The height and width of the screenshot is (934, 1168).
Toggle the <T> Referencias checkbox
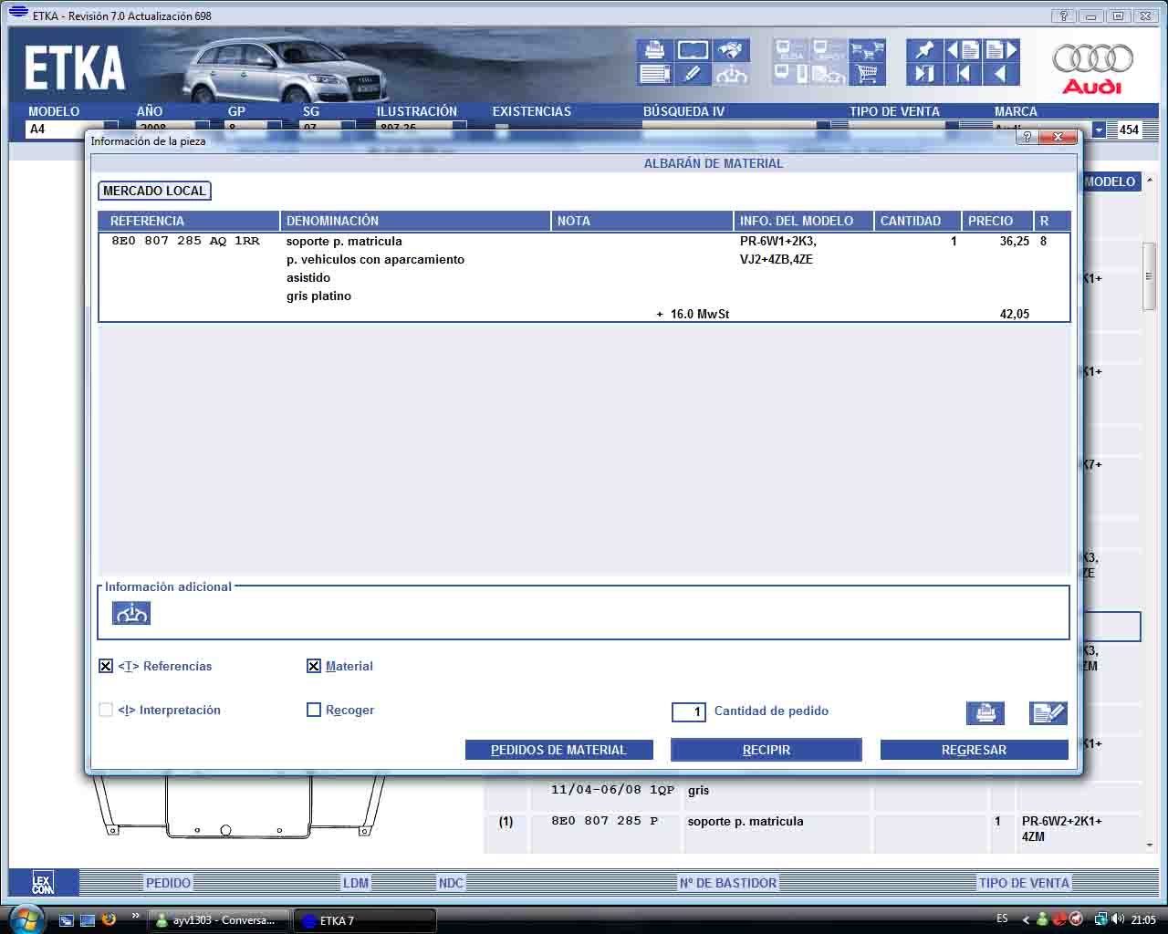106,666
